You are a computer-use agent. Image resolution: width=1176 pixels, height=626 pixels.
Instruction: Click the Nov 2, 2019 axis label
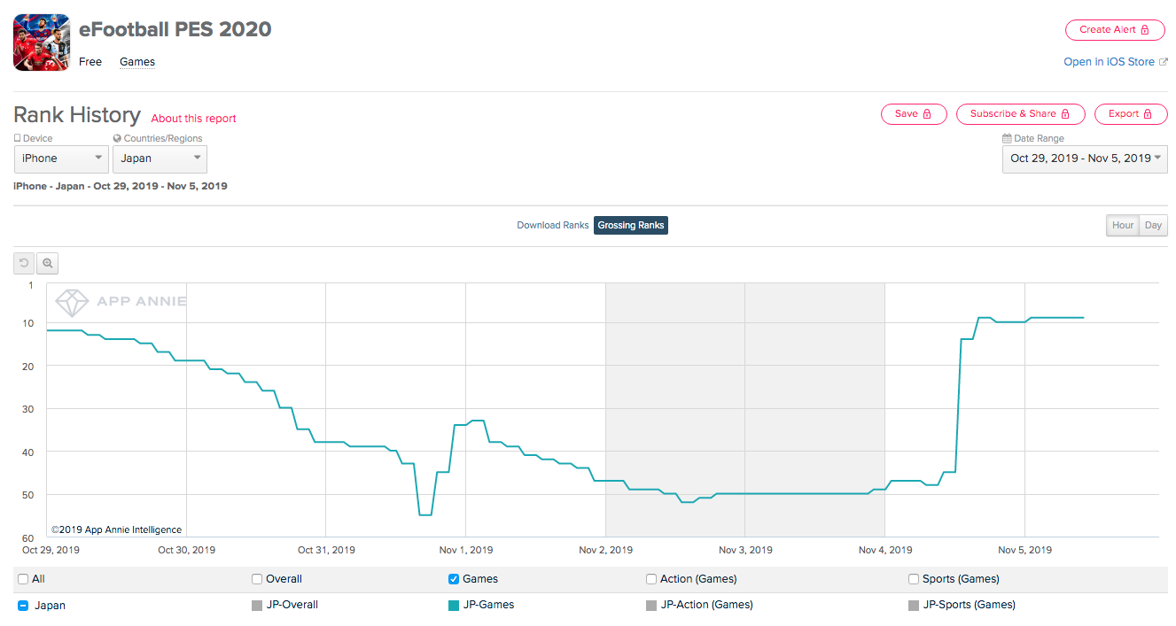pyautogui.click(x=606, y=550)
